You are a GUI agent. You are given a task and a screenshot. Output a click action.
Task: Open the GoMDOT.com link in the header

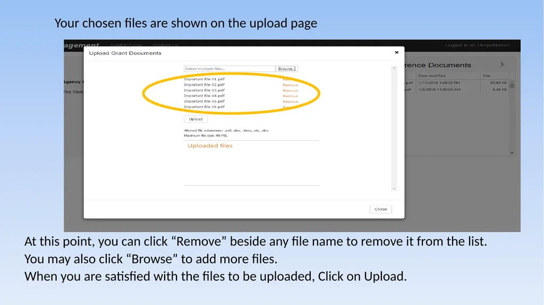pos(126,45)
